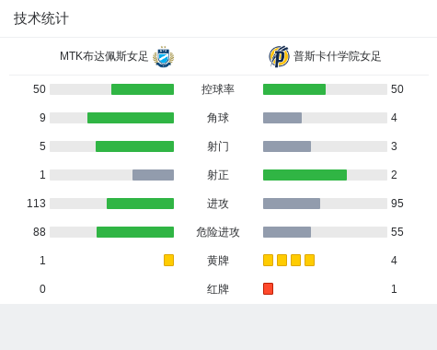Click the right team's green 射正 bar
The image size is (437, 350).
pyautogui.click(x=305, y=175)
